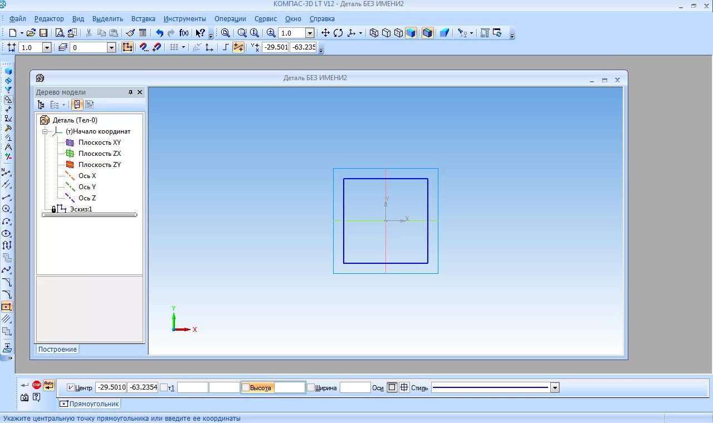Cut the selection with the scissors icon
Image resolution: width=713 pixels, height=423 pixels.
click(89, 33)
